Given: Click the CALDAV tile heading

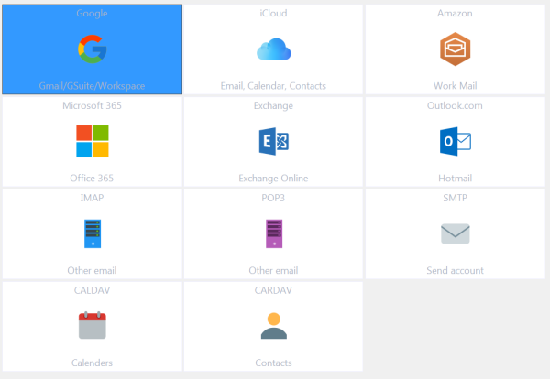Looking at the screenshot, I should (x=92, y=290).
